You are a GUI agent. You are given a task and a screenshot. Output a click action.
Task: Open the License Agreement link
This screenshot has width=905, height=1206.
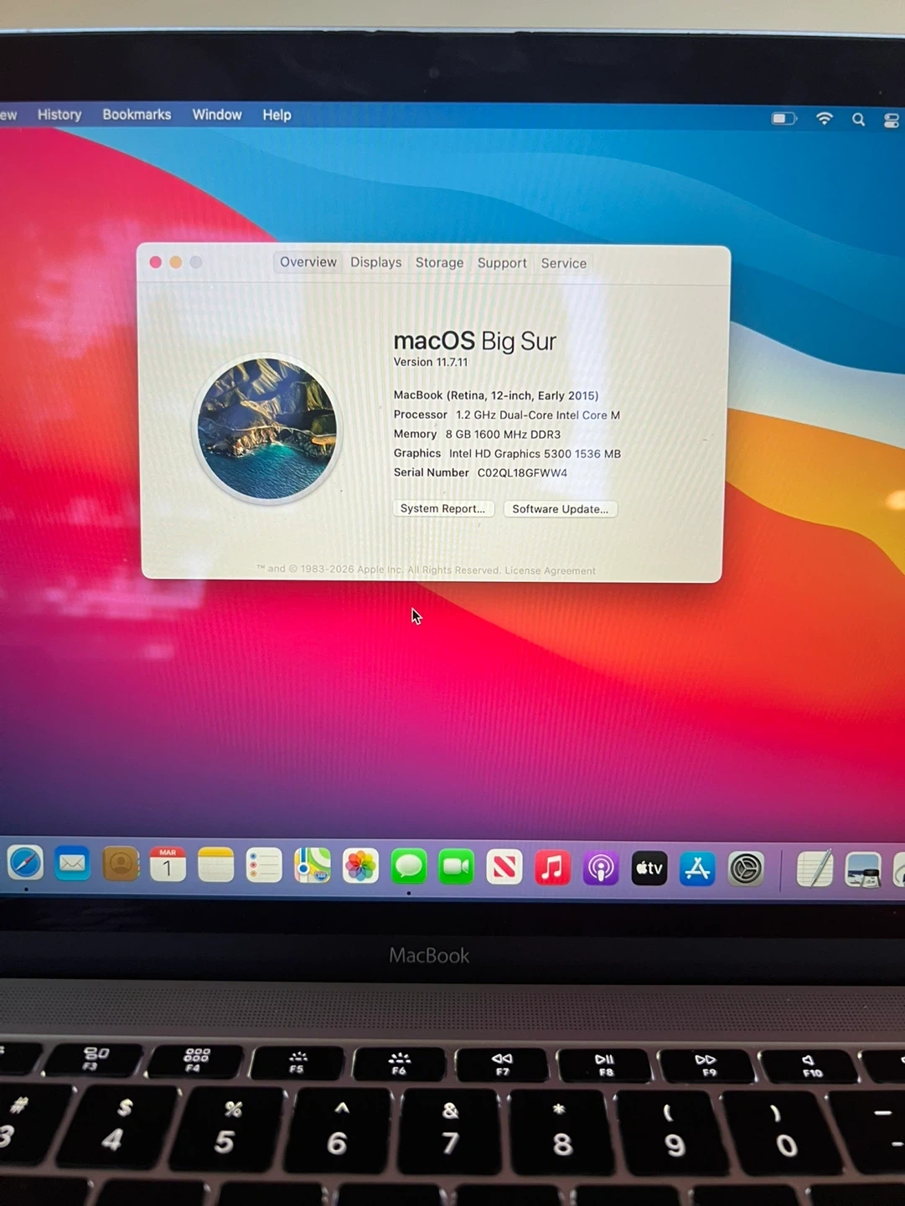point(550,571)
